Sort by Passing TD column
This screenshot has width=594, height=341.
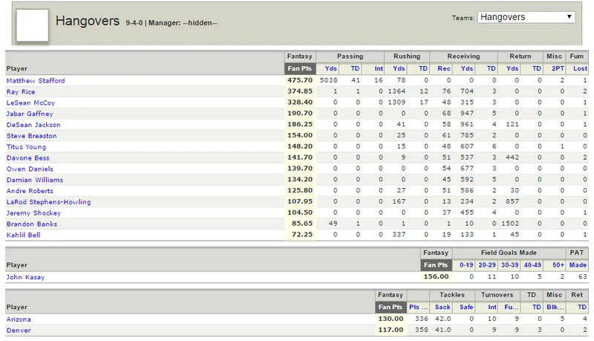[355, 68]
